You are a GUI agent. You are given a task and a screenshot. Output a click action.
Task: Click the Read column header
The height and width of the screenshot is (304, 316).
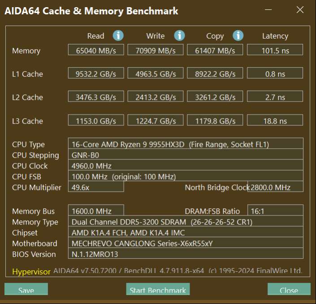point(96,36)
